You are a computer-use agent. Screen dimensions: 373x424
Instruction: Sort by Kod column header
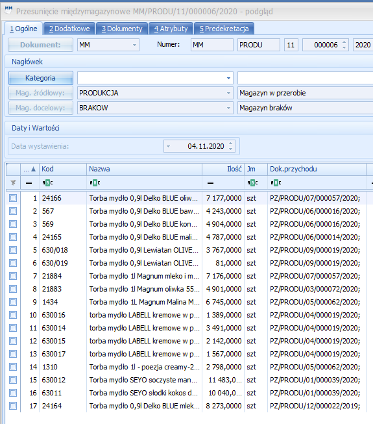pos(63,169)
